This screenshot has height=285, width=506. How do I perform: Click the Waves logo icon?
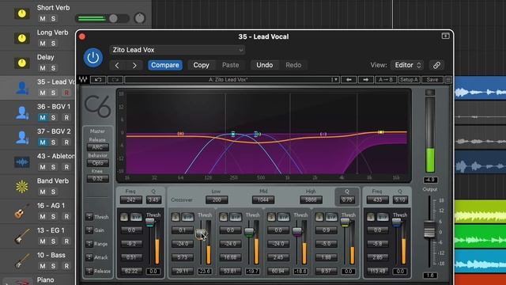coord(83,79)
